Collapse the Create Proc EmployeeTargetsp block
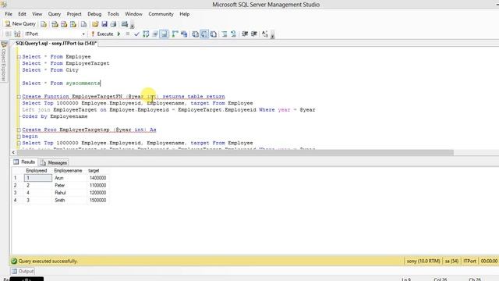Screen dimensions: 499x281 pyautogui.click(x=19, y=130)
